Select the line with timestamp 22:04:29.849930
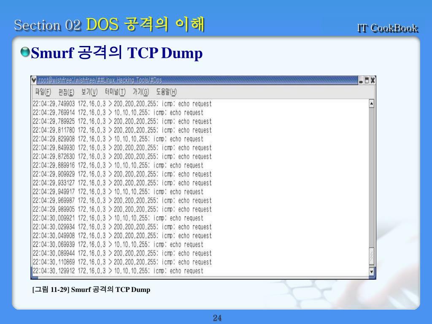The height and width of the screenshot is (324, 432). [122, 148]
